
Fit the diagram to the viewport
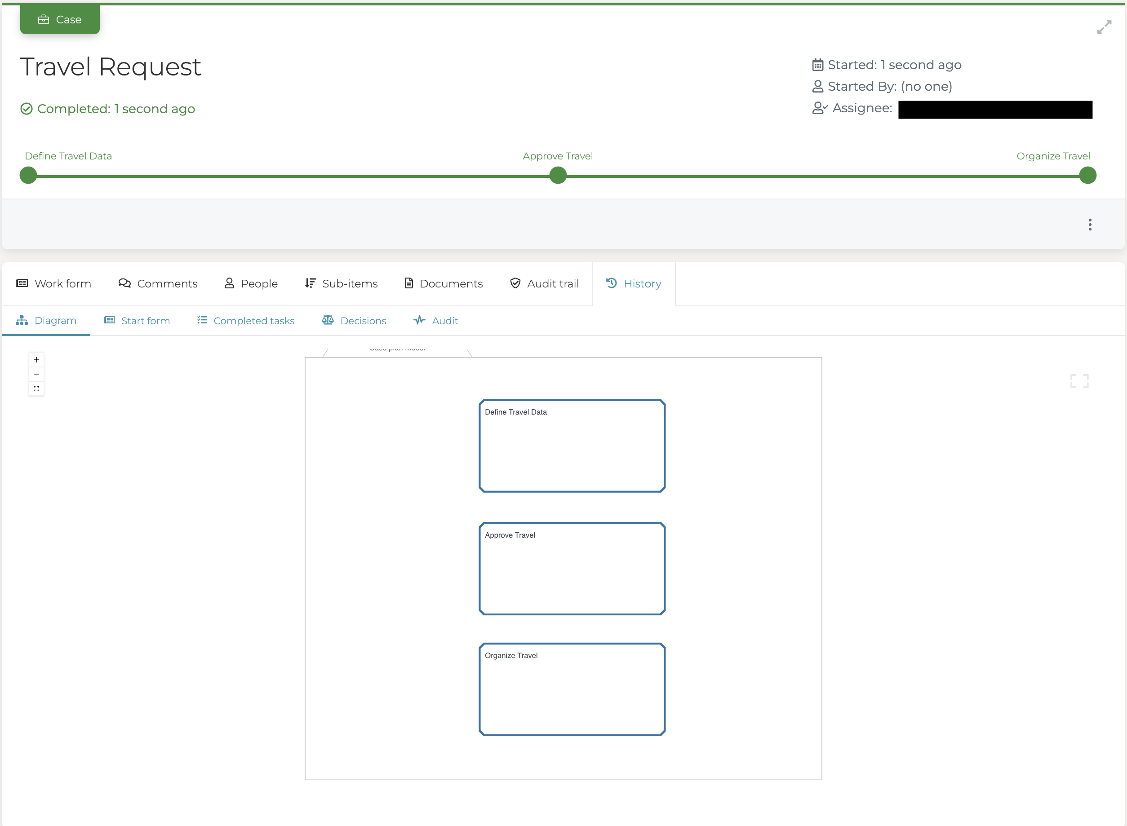(x=36, y=389)
